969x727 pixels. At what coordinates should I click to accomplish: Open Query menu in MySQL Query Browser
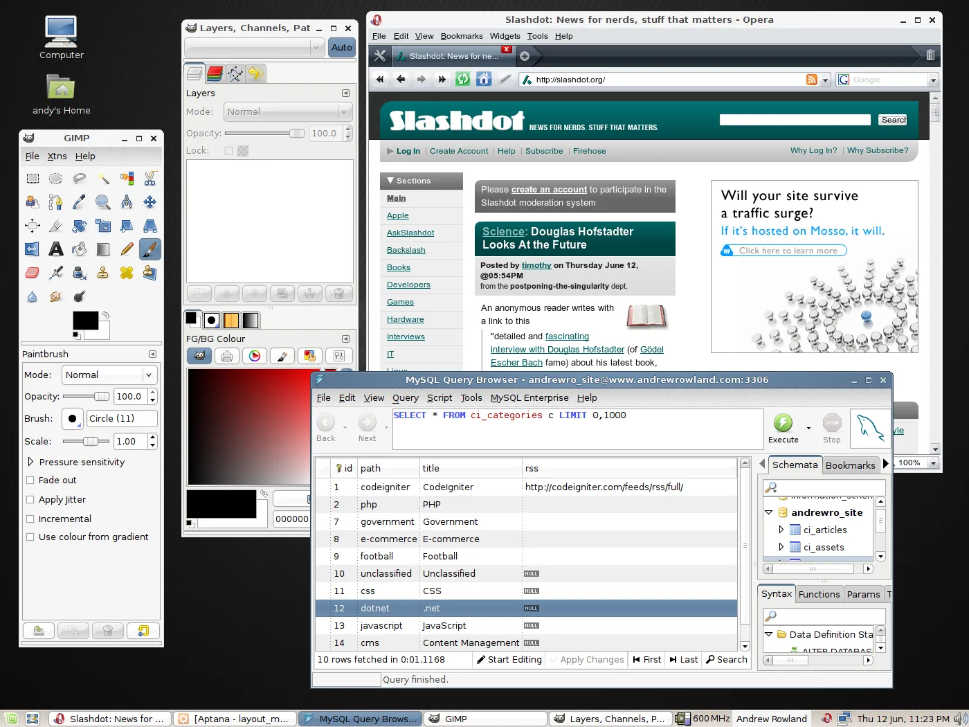406,397
